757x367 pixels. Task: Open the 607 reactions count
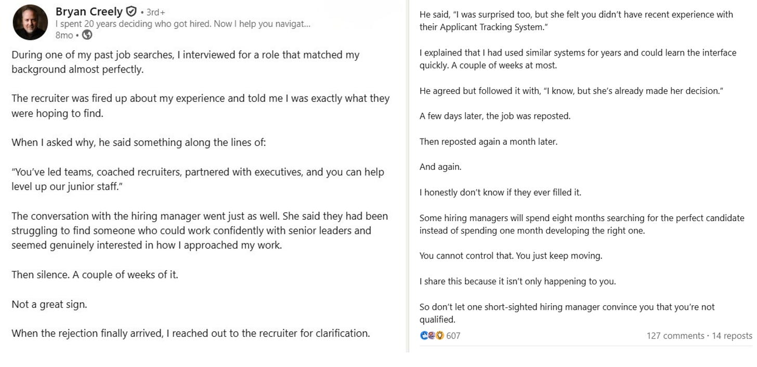click(453, 336)
